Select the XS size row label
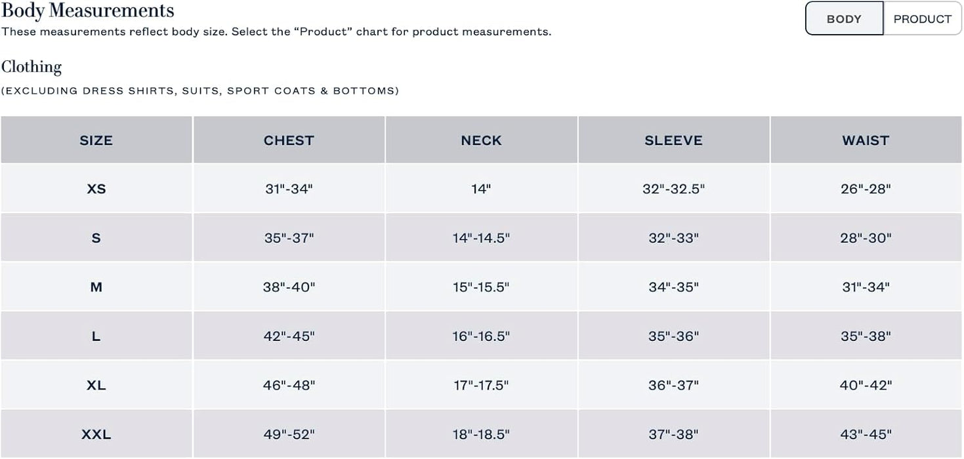 (96, 189)
